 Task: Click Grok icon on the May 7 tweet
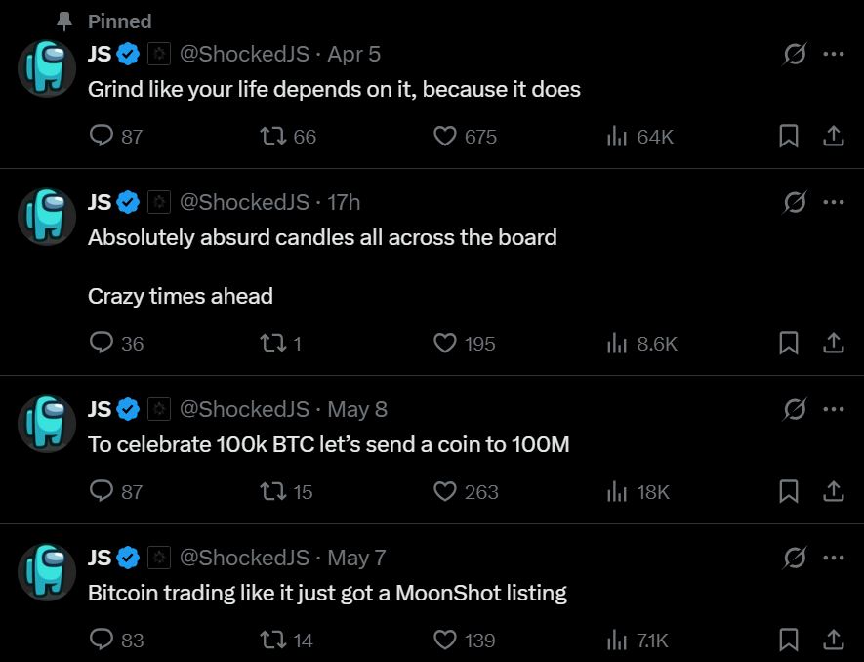pos(795,558)
